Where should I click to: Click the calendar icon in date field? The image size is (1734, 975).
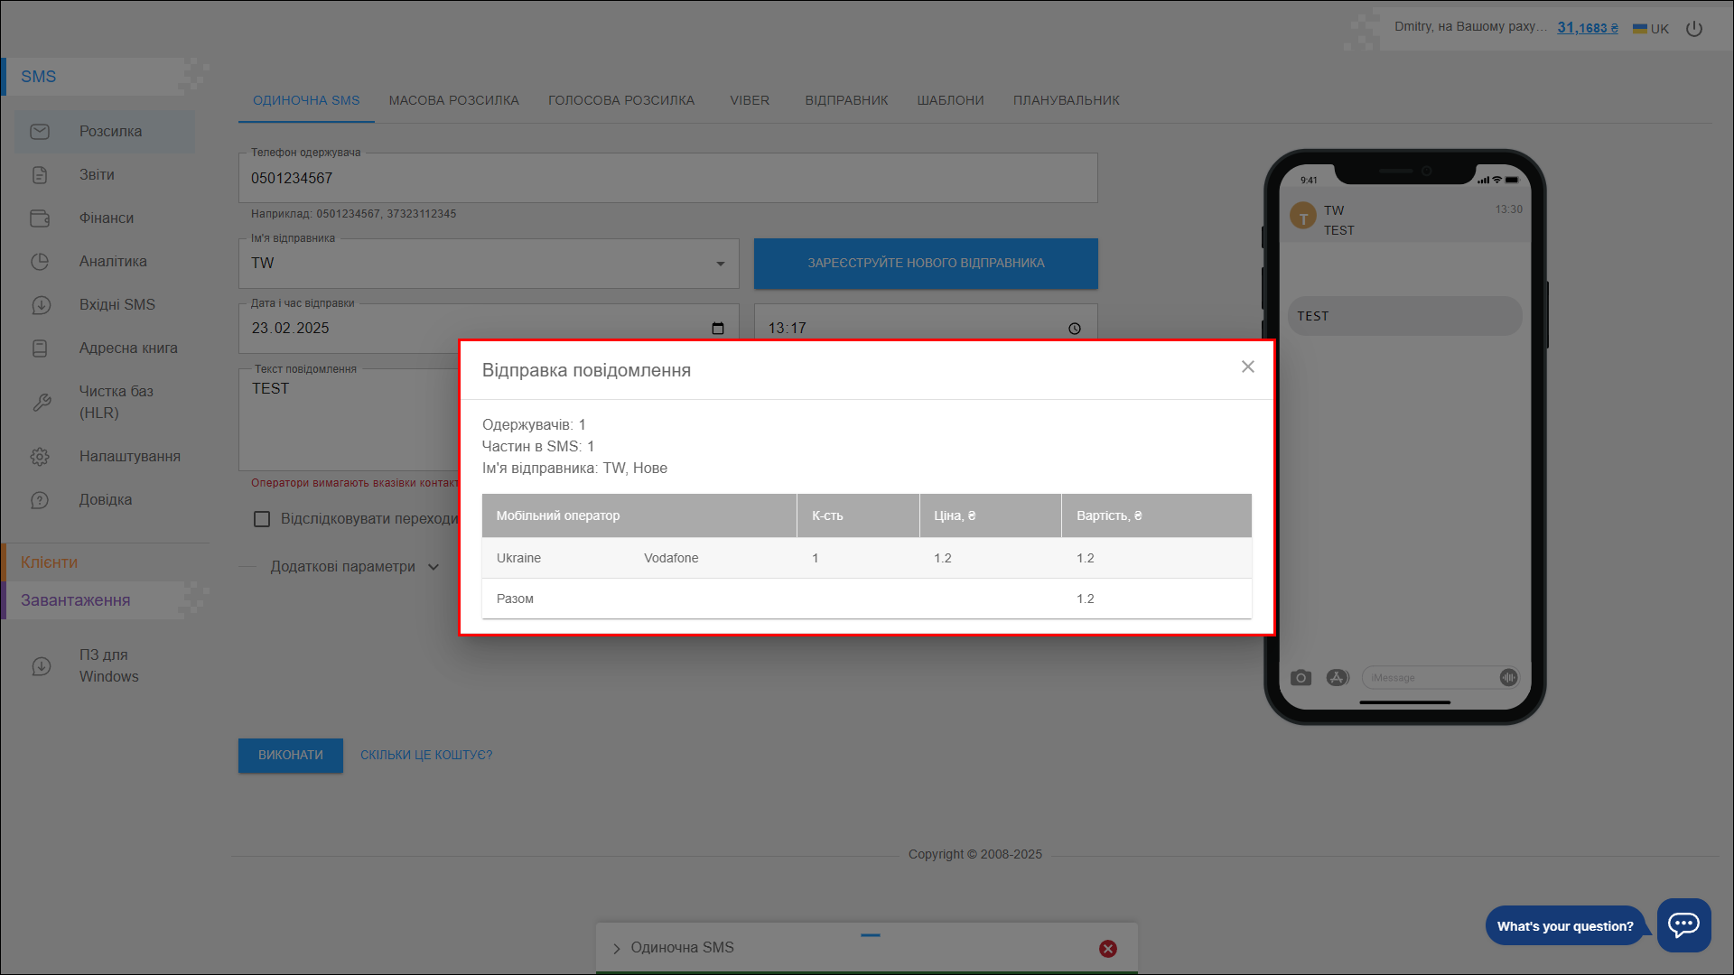(x=718, y=329)
